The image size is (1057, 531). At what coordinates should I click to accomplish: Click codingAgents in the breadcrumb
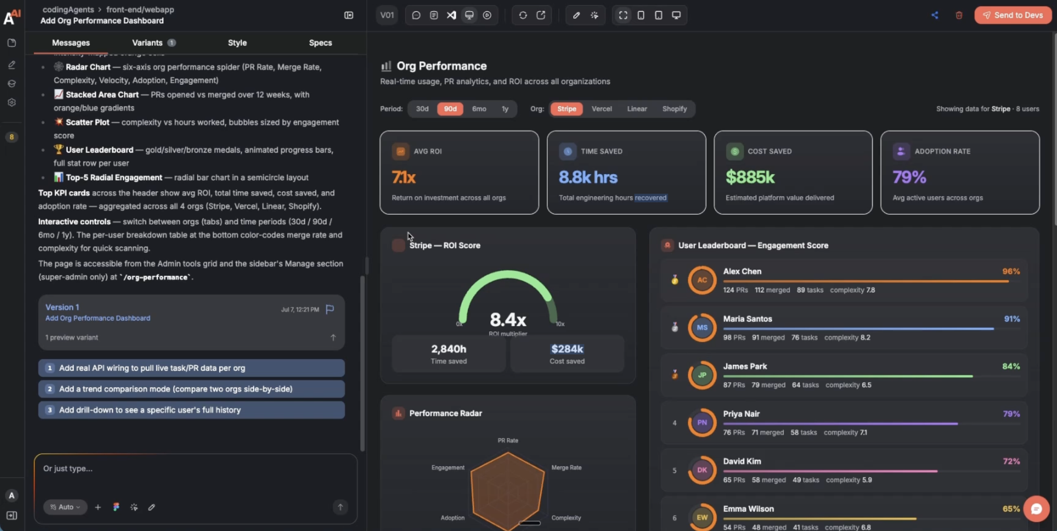(68, 9)
